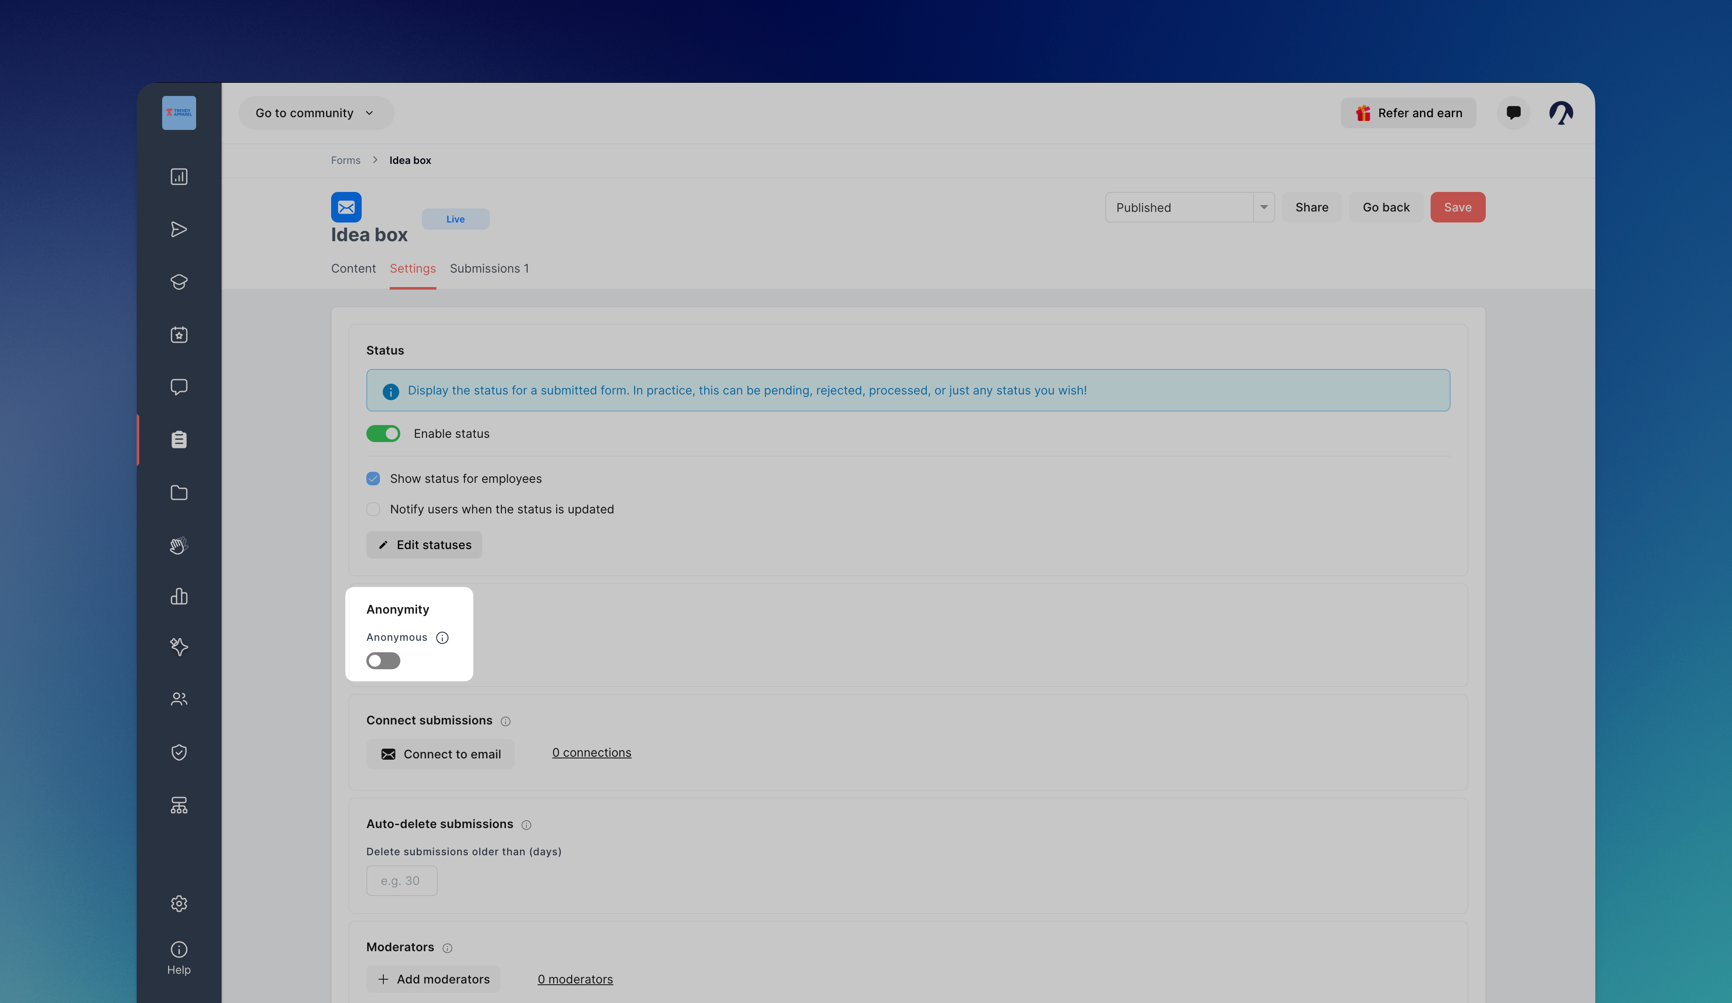This screenshot has width=1732, height=1003.
Task: Open the clapping hands recognition icon
Action: [179, 545]
